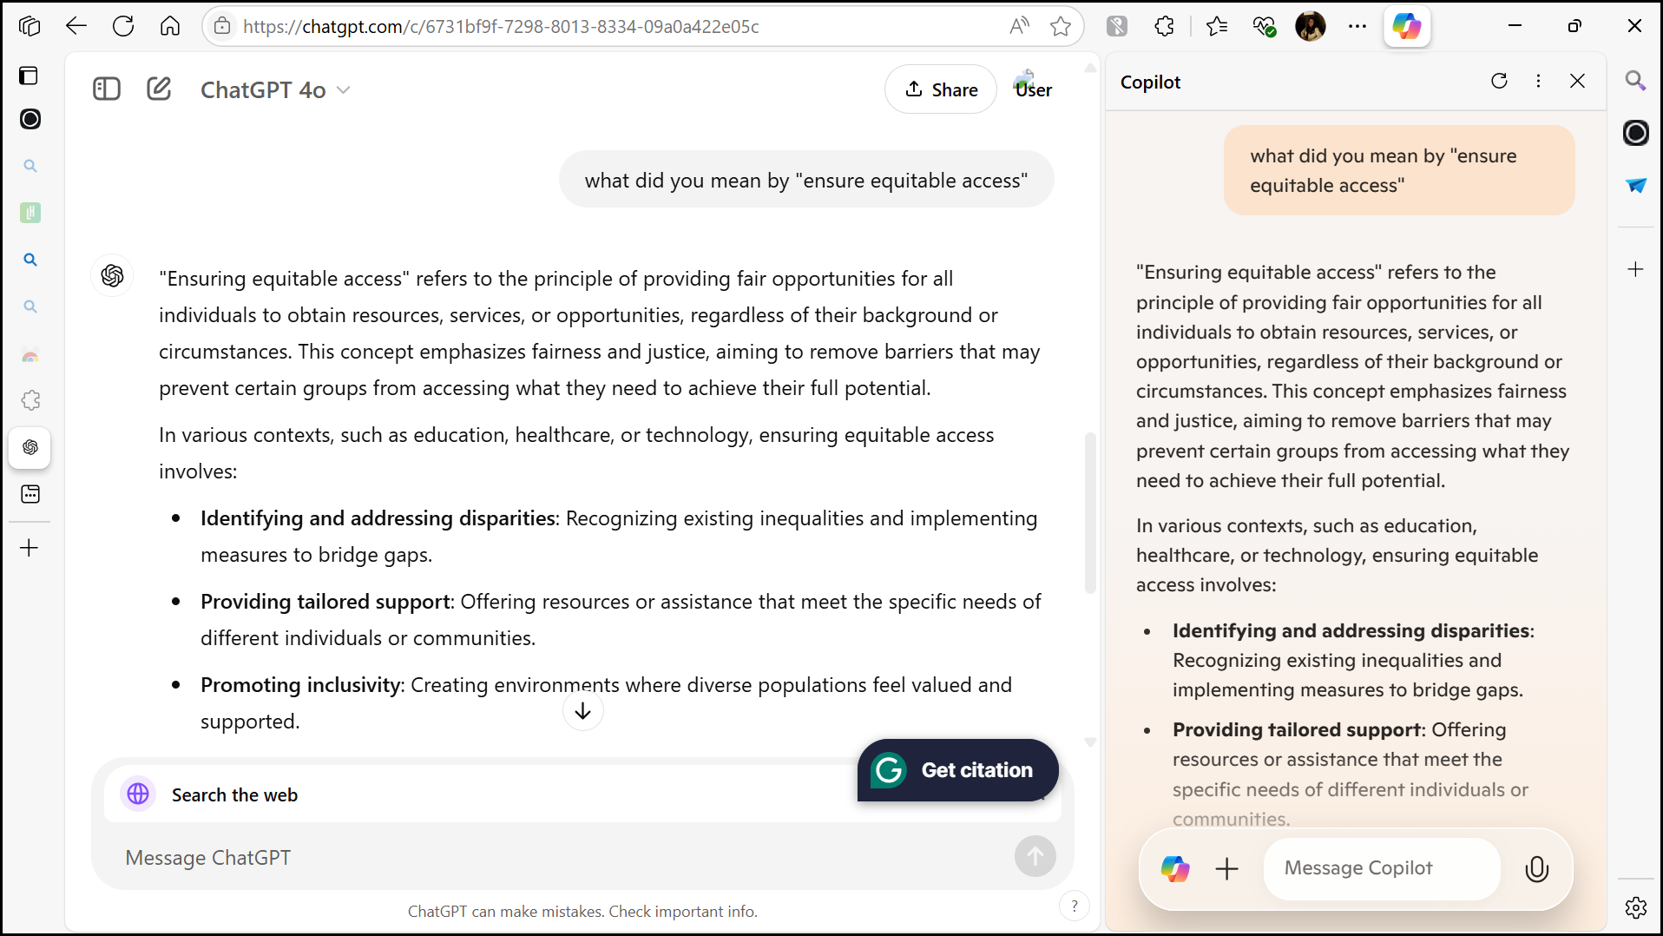Open Copilot pane more options

(x=1539, y=82)
